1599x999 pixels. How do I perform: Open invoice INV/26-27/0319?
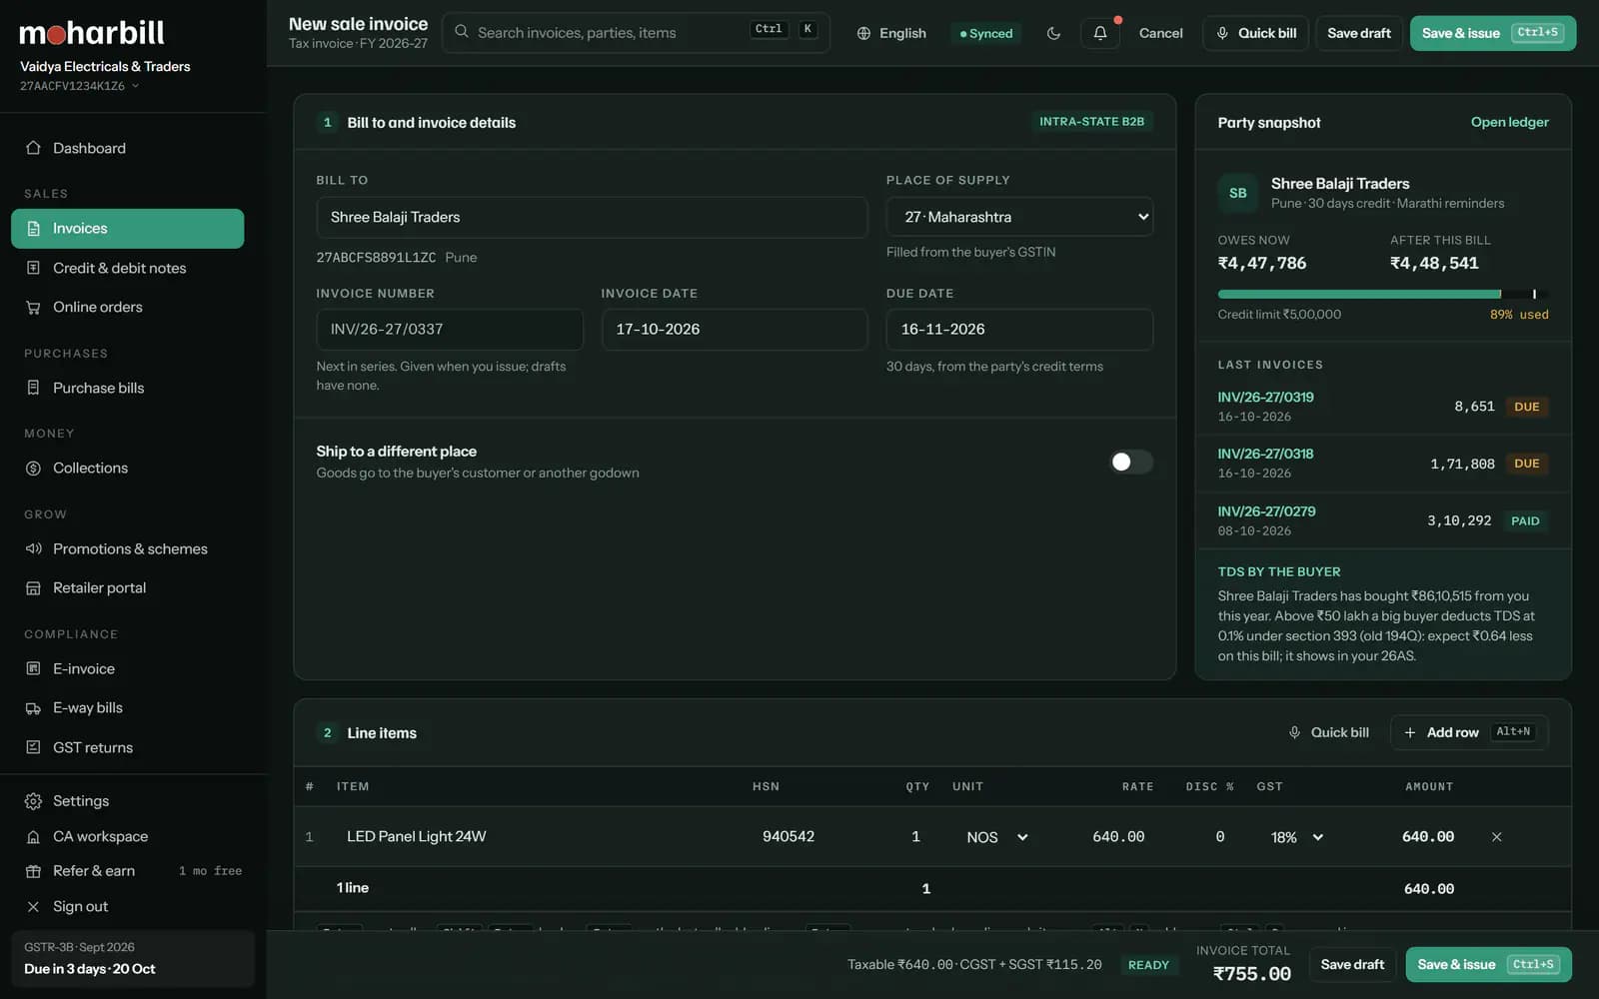click(1265, 397)
